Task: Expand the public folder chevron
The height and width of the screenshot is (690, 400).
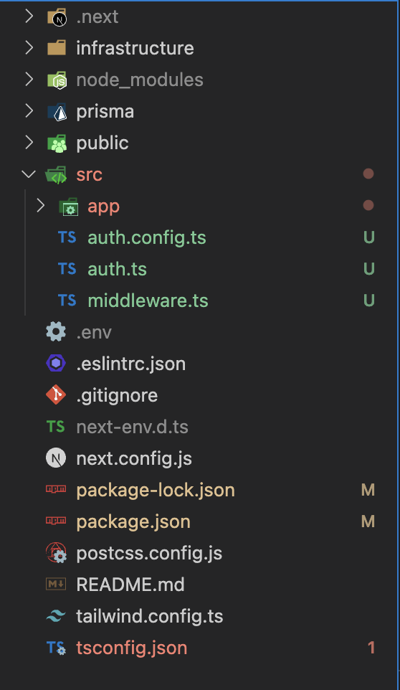Action: 29,143
